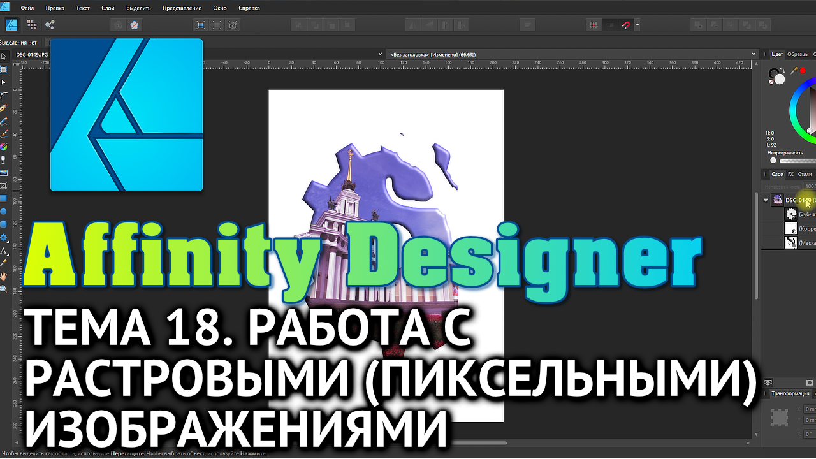This screenshot has height=459, width=816.
Task: Select the Fill color-wheel tool
Action: (4, 147)
